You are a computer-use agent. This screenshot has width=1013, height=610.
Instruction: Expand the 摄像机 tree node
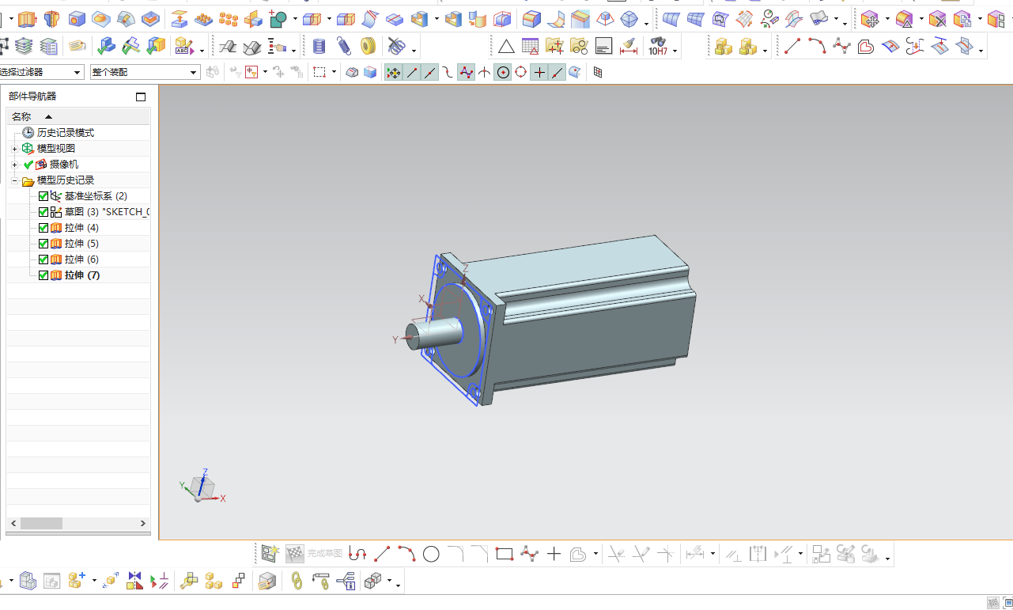pos(14,165)
